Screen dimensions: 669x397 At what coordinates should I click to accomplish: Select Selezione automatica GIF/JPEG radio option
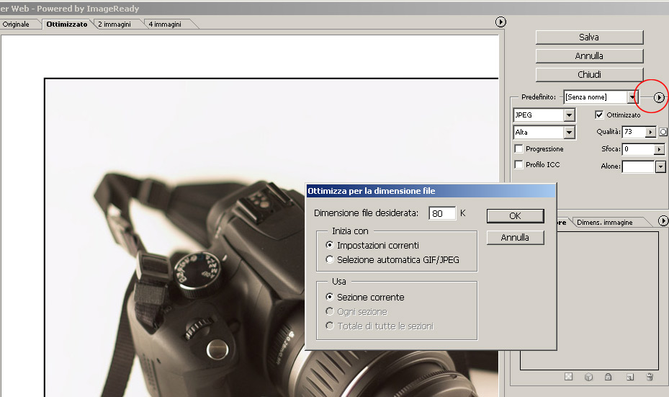(330, 260)
